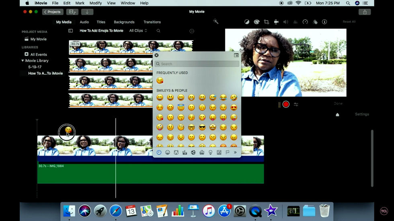This screenshot has width=394, height=221.
Task: Click the Done button under viewer
Action: tap(338, 103)
